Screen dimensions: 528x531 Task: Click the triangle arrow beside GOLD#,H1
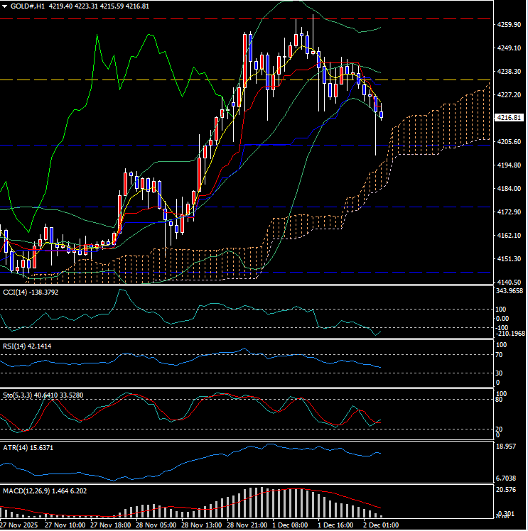click(5, 6)
